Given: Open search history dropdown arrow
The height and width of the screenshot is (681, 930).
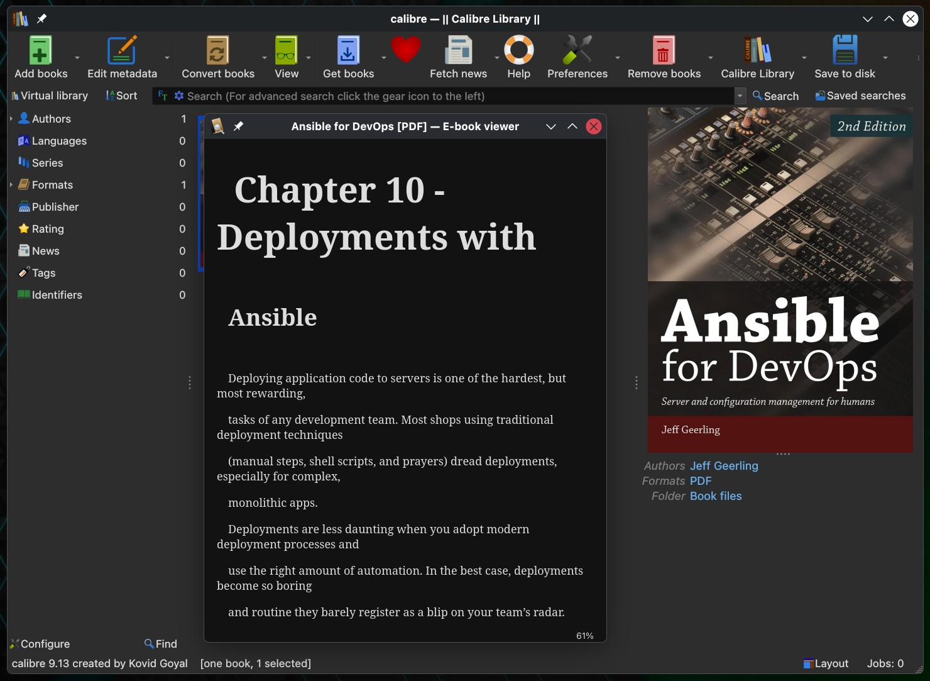Looking at the screenshot, I should coord(740,96).
